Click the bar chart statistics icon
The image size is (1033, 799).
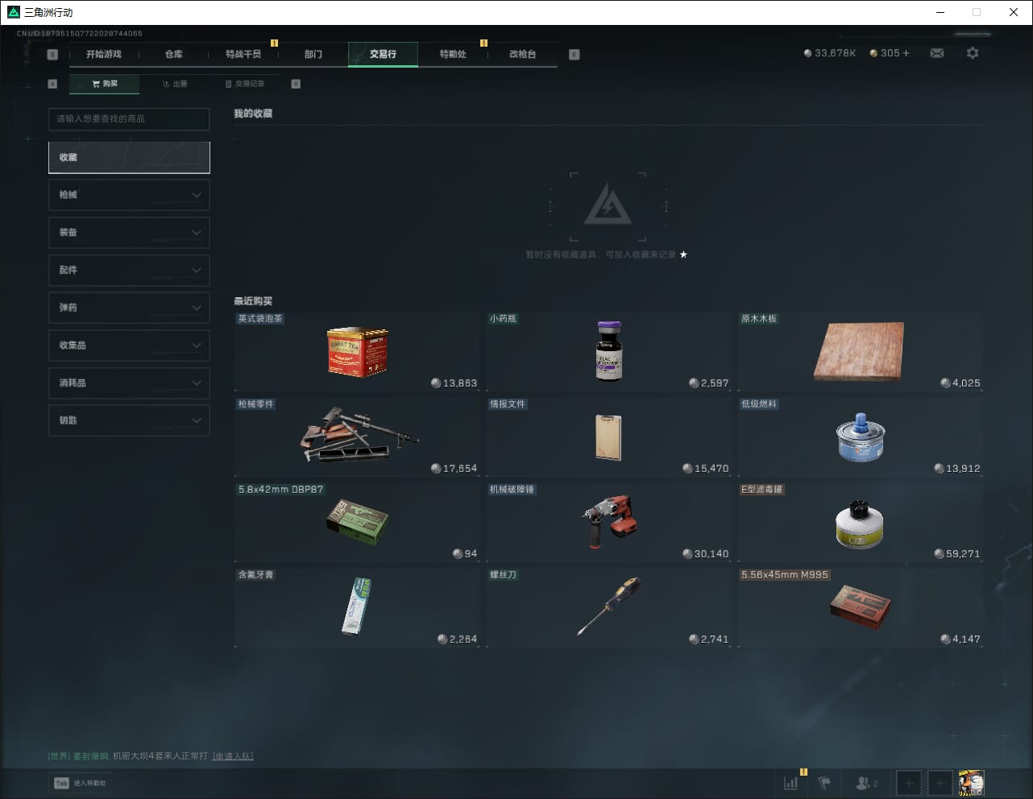791,783
